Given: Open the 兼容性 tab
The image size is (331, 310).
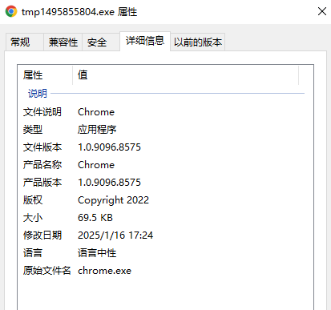Looking at the screenshot, I should point(63,42).
